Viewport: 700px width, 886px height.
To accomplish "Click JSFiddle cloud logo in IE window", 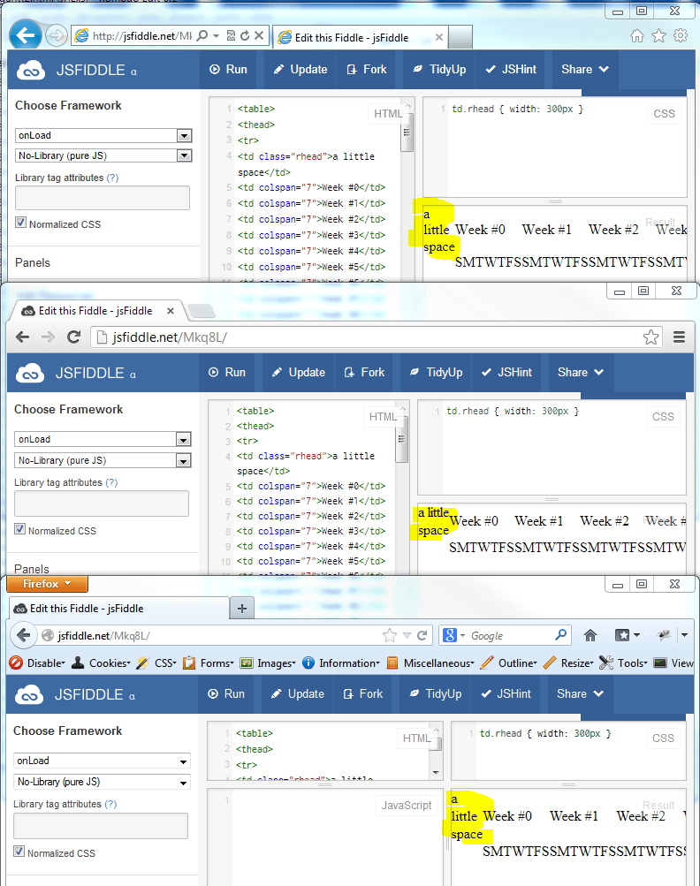I will point(31,71).
